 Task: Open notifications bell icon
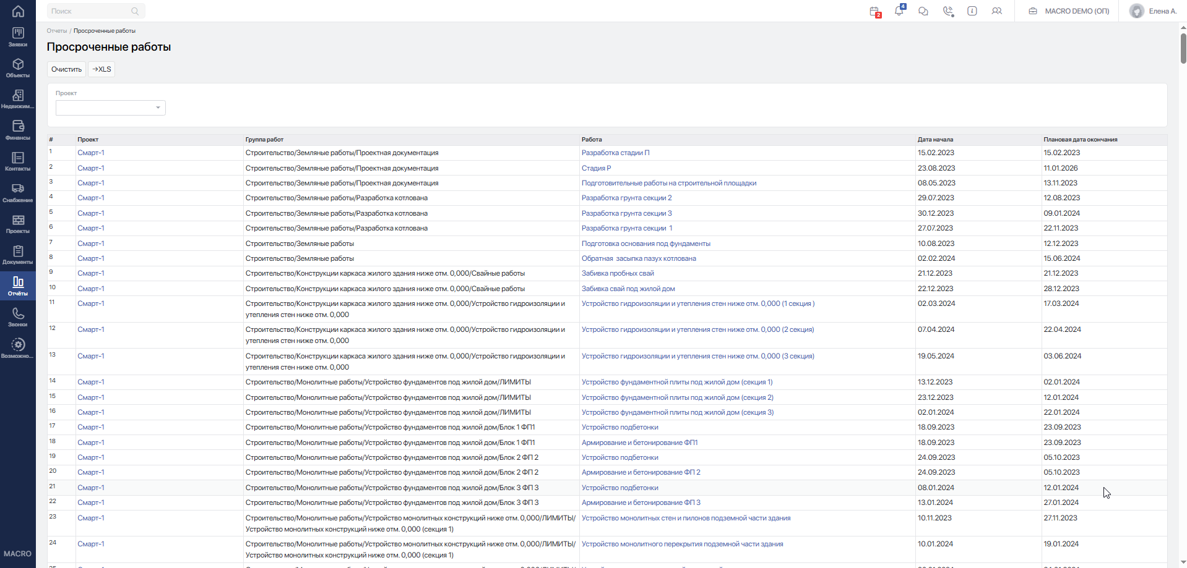[899, 11]
